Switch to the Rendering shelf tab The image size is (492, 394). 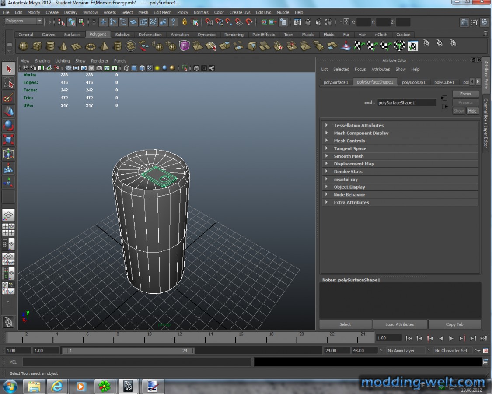(x=234, y=35)
